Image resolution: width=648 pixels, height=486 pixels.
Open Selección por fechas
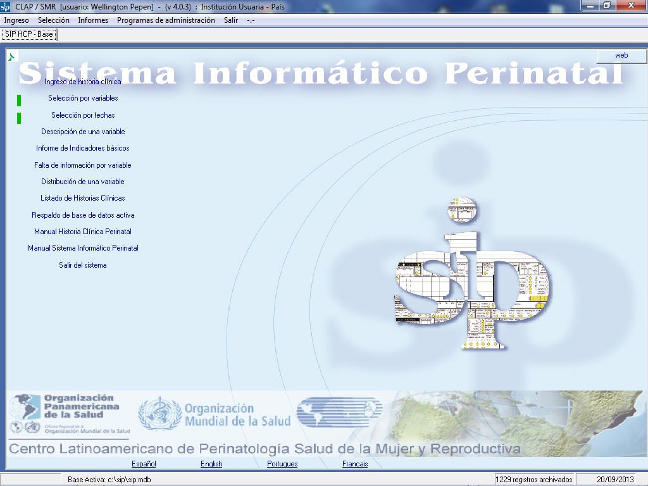[83, 115]
